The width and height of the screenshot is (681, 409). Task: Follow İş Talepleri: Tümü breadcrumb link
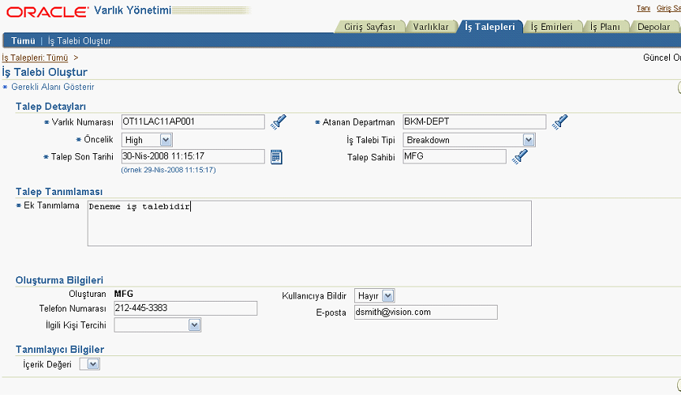click(x=35, y=58)
